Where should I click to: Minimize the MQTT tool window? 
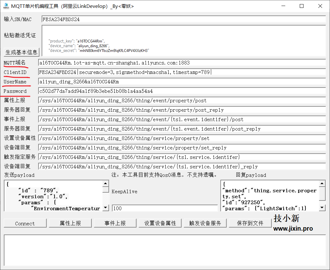(x=283, y=6)
